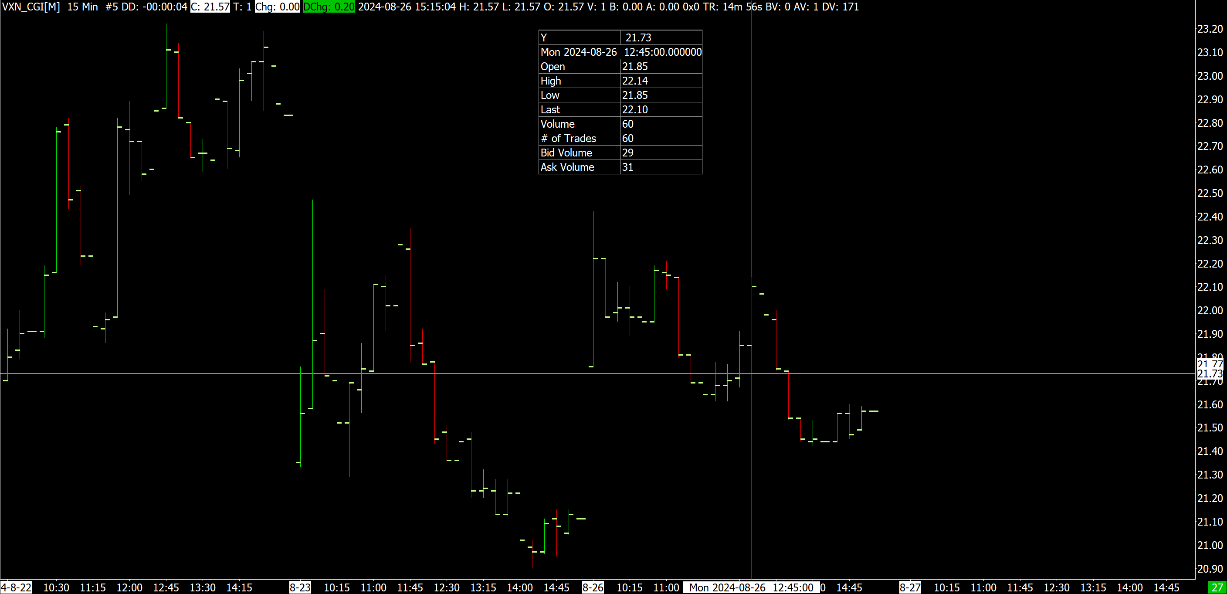Click the crosshair date label Mon 2024-08-26 12:45:00
1227x594 pixels.
pyautogui.click(x=751, y=587)
